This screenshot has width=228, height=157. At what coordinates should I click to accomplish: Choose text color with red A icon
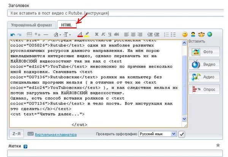(x=80, y=34)
